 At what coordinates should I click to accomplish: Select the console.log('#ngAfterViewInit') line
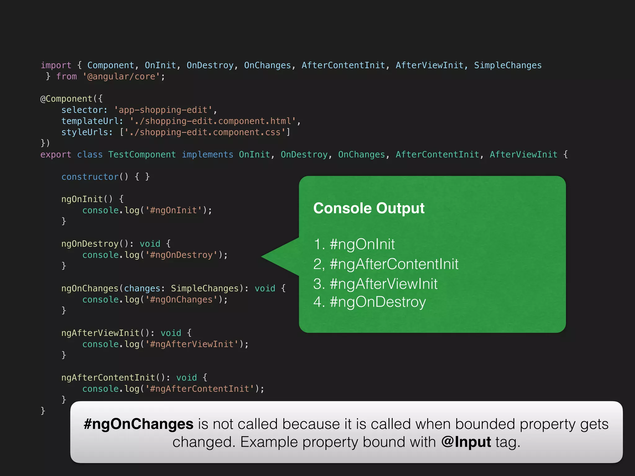[165, 344]
